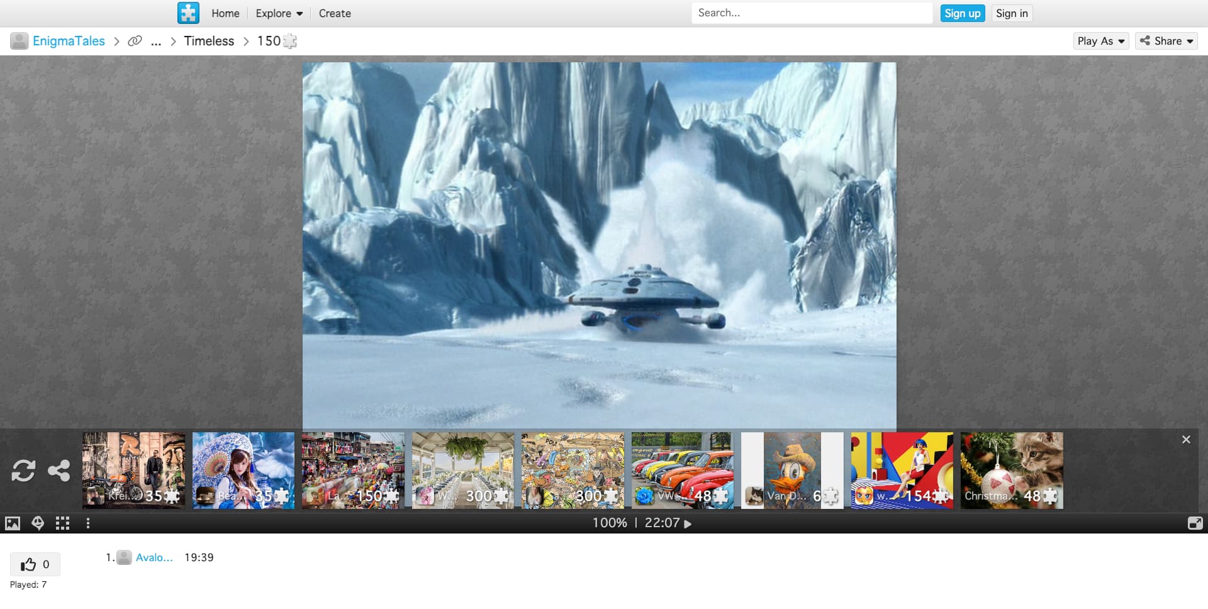Close the suggested puzzles strip
This screenshot has width=1208, height=609.
click(x=1186, y=440)
